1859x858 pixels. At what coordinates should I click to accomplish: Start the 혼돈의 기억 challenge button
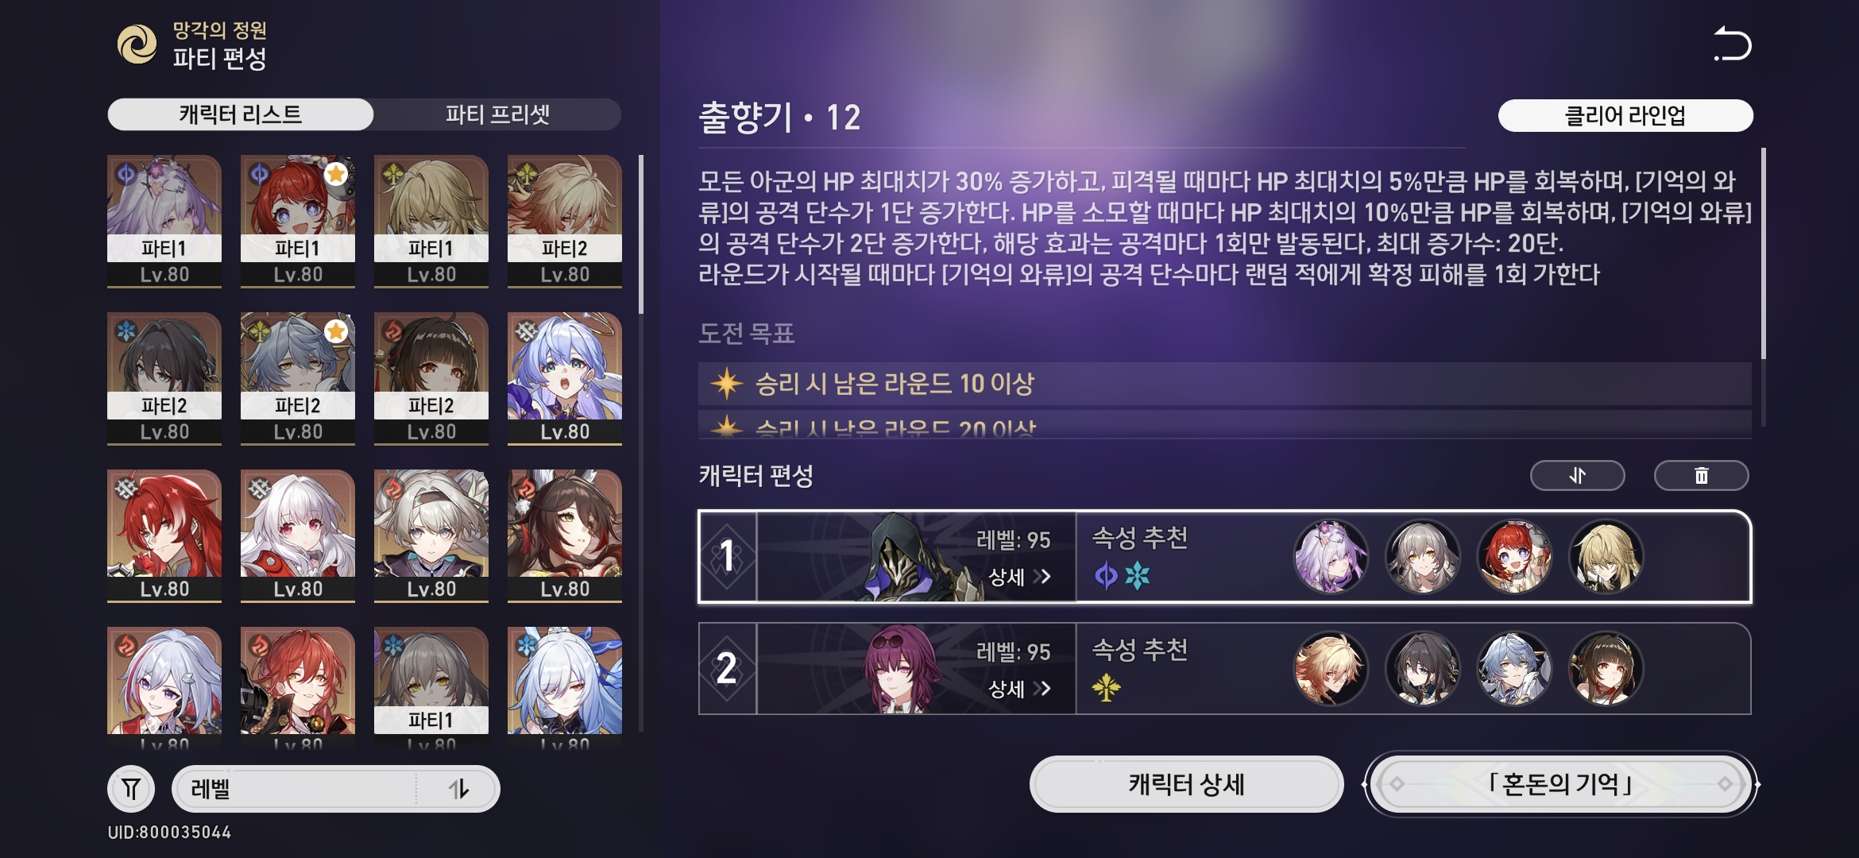point(1560,784)
